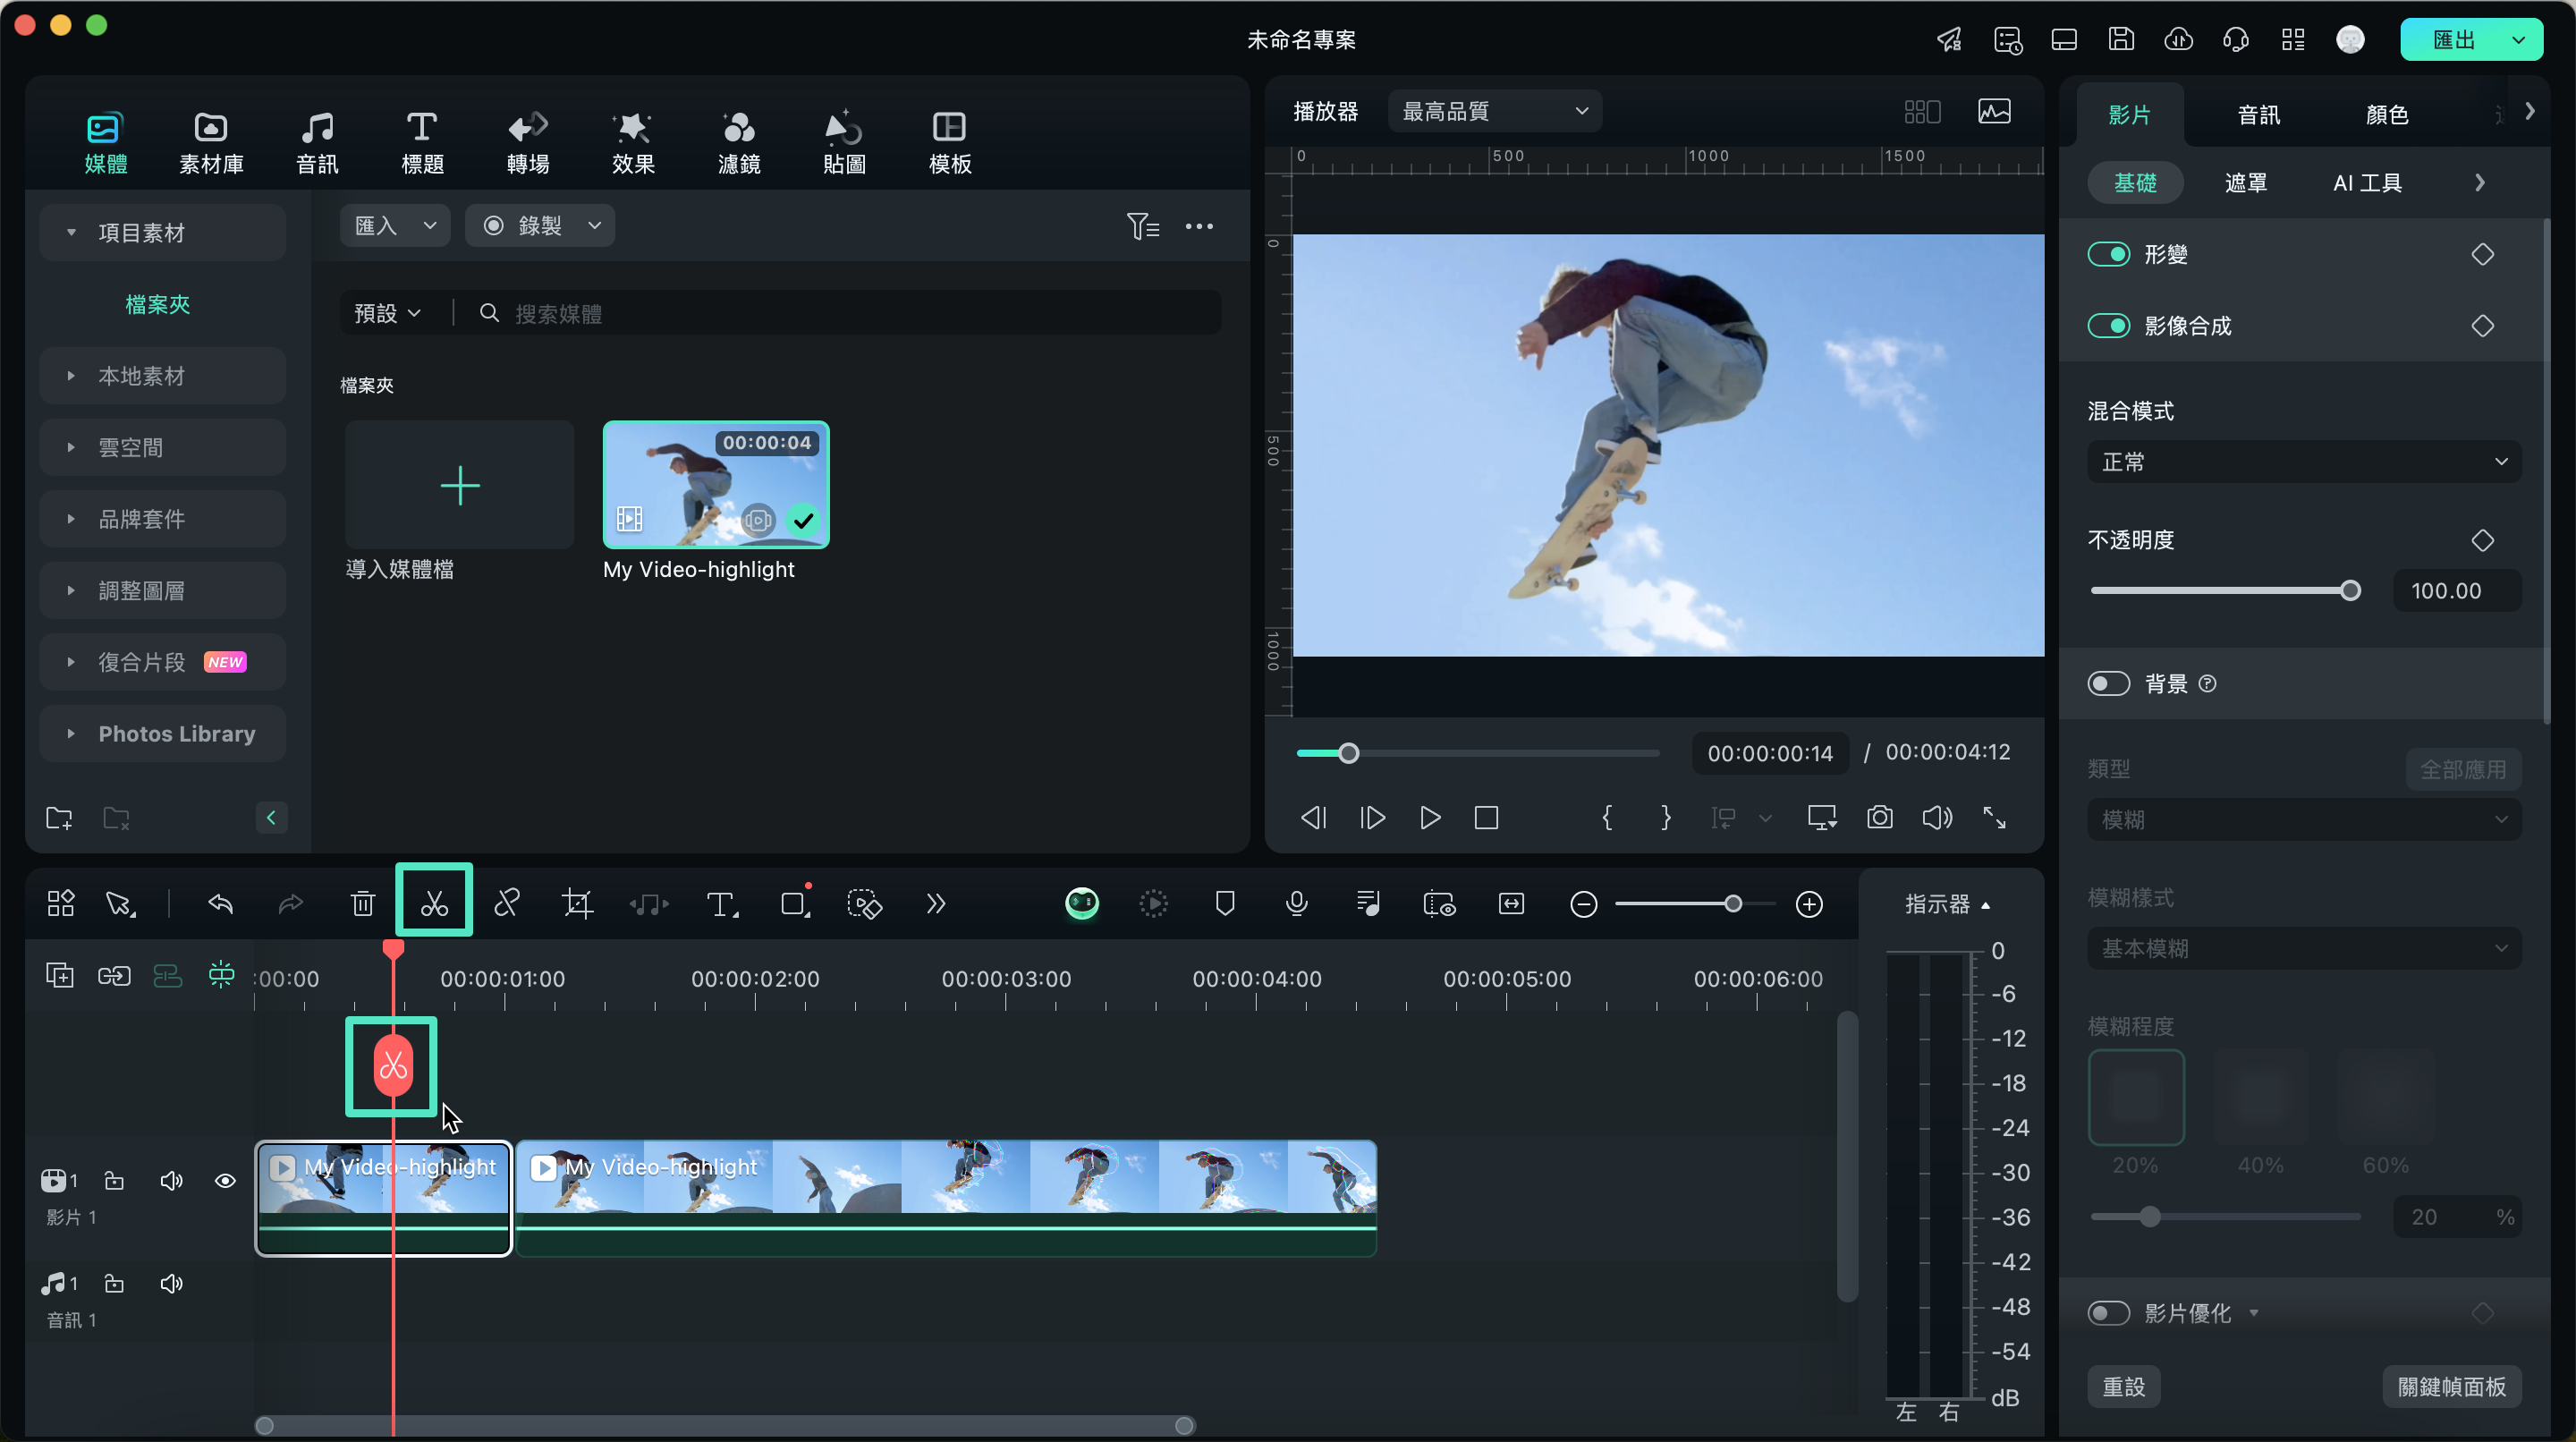Switch to the 遮罩 mask sub-tab
Viewport: 2576px width, 1442px height.
point(2245,183)
